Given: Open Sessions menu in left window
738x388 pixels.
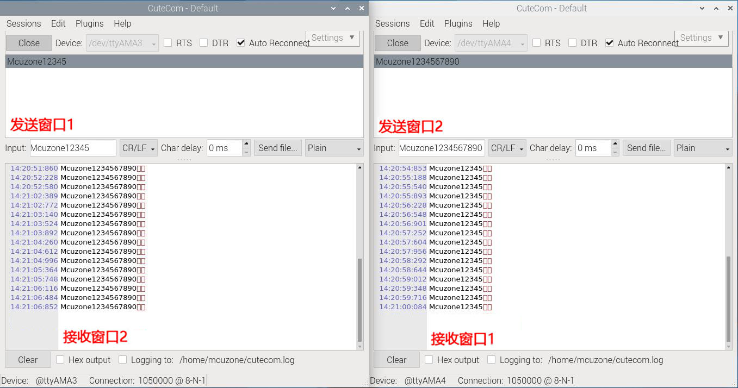Looking at the screenshot, I should (x=23, y=23).
